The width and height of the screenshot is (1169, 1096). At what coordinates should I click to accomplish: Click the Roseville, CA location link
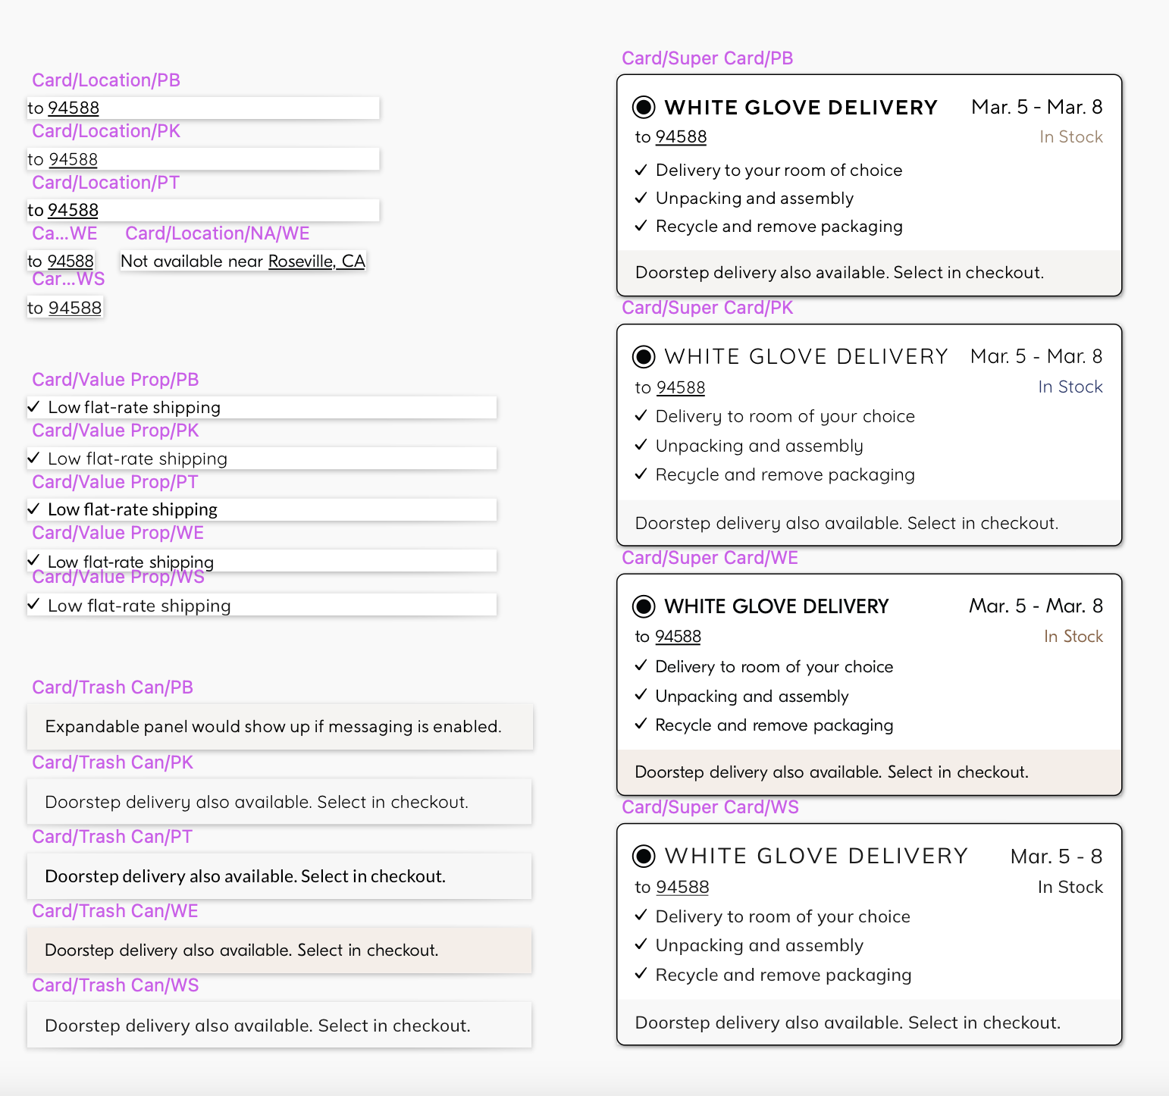click(317, 261)
